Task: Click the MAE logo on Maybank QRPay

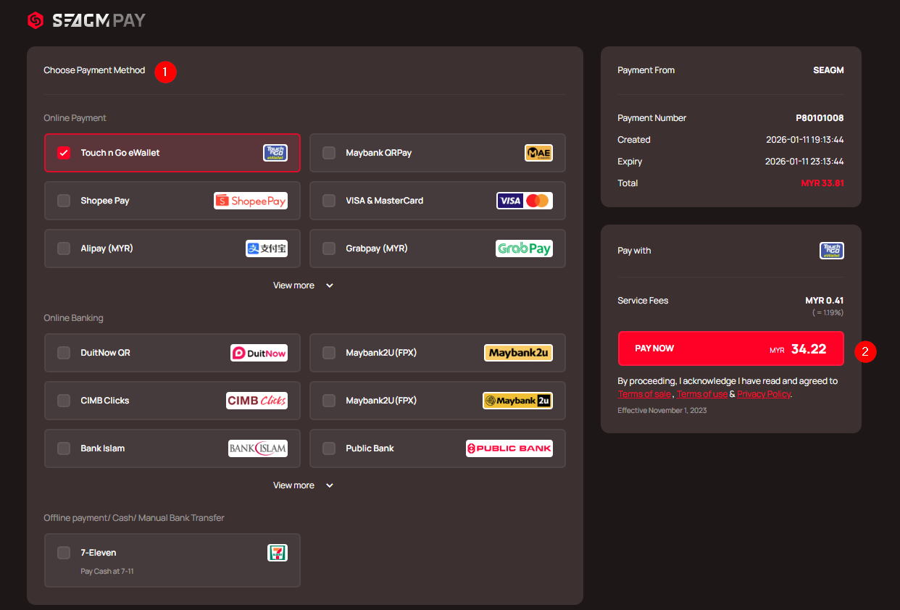Action: point(538,153)
